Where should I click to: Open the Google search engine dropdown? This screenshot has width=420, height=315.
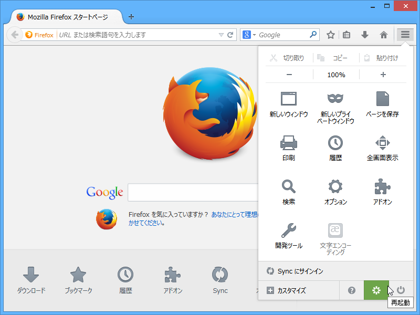[250, 34]
